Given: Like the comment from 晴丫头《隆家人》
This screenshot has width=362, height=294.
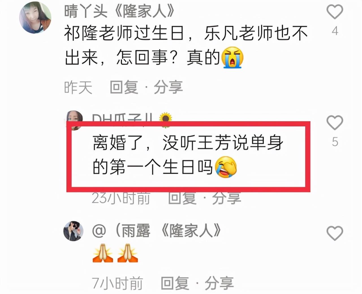Looking at the screenshot, I should pos(335,12).
